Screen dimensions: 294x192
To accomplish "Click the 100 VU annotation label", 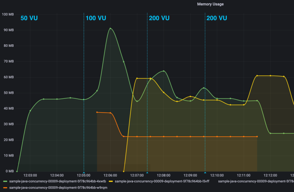I will coord(96,18).
